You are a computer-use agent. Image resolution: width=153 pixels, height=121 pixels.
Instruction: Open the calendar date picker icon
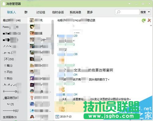coord(57,116)
